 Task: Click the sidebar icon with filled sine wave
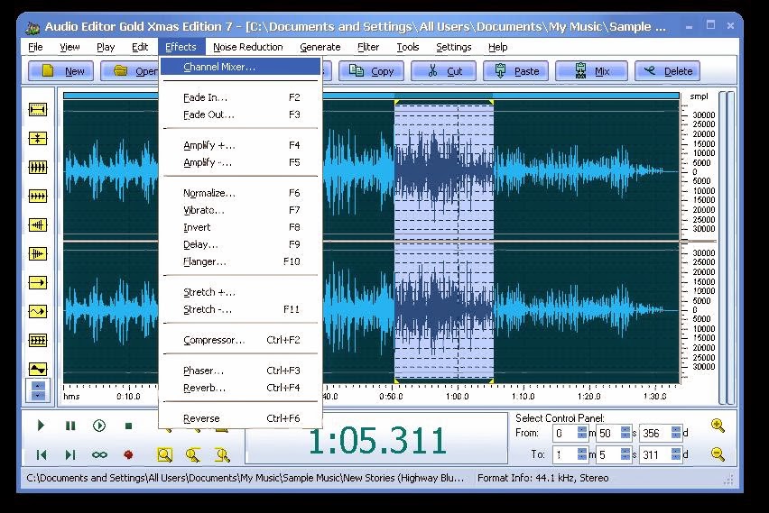tap(38, 369)
